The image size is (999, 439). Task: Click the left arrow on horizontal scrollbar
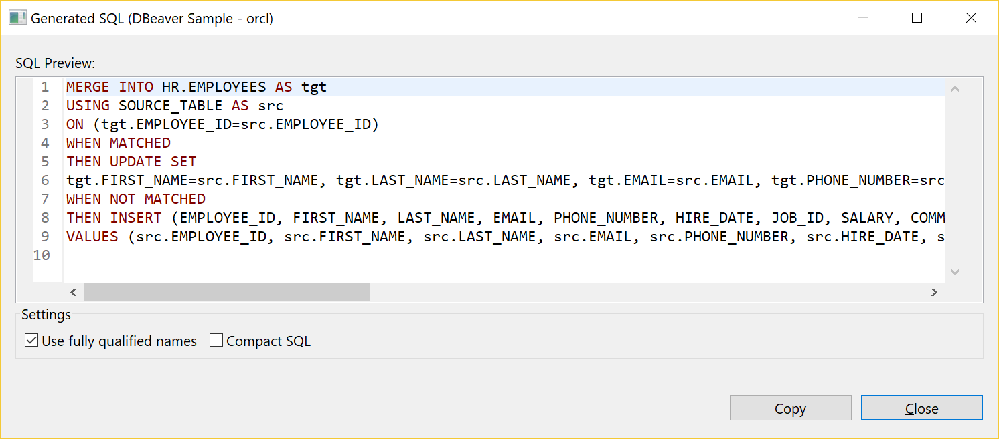74,292
